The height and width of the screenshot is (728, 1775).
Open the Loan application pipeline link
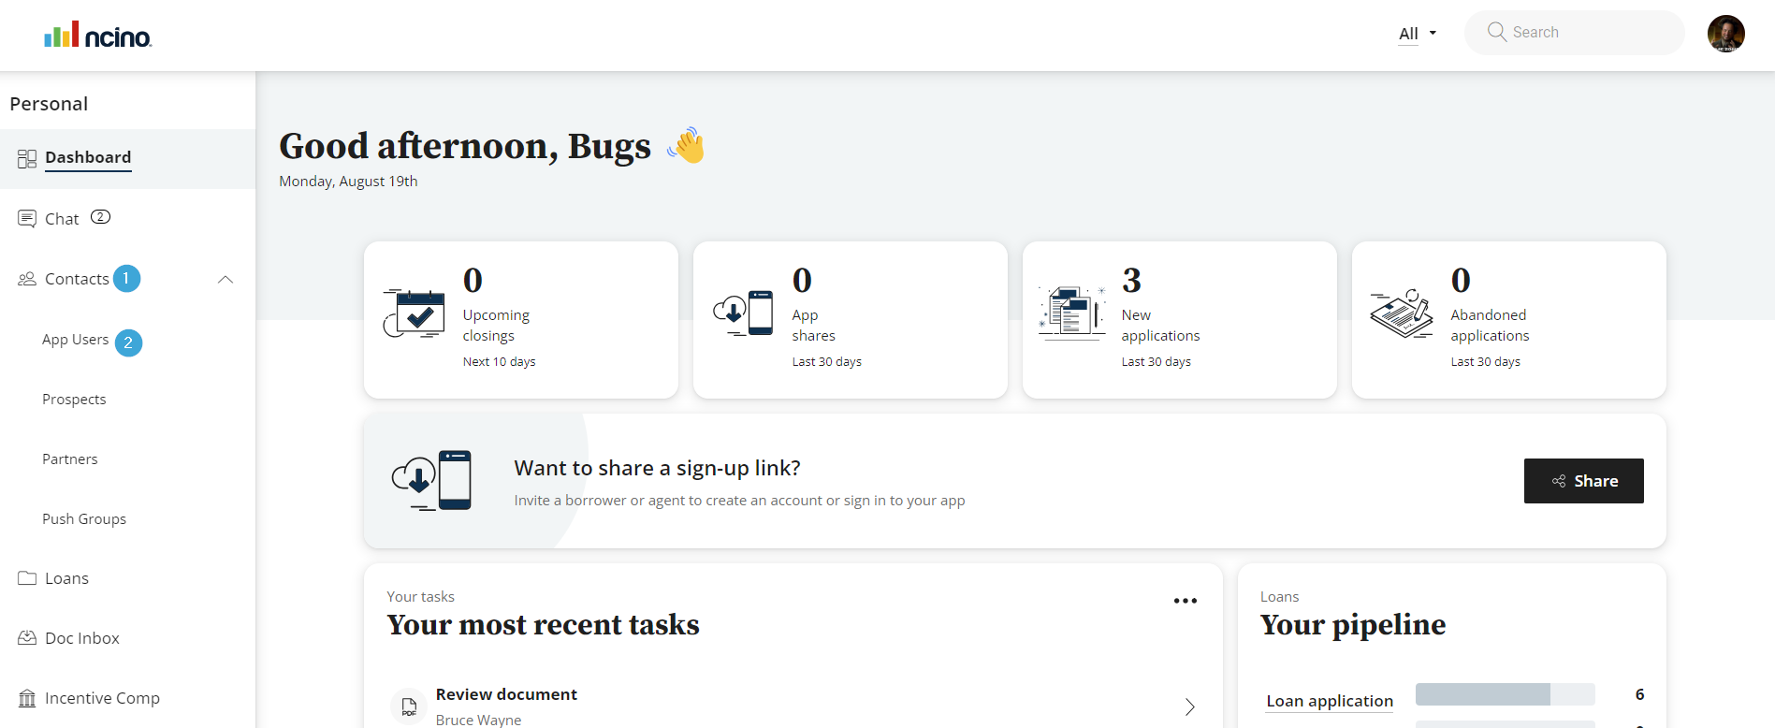point(1329,701)
